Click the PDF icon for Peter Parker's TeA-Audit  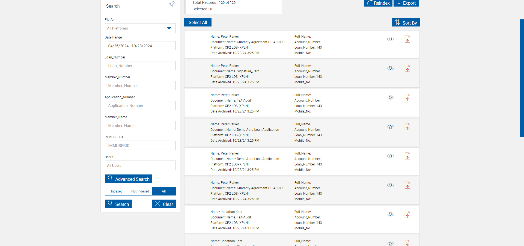(407, 98)
